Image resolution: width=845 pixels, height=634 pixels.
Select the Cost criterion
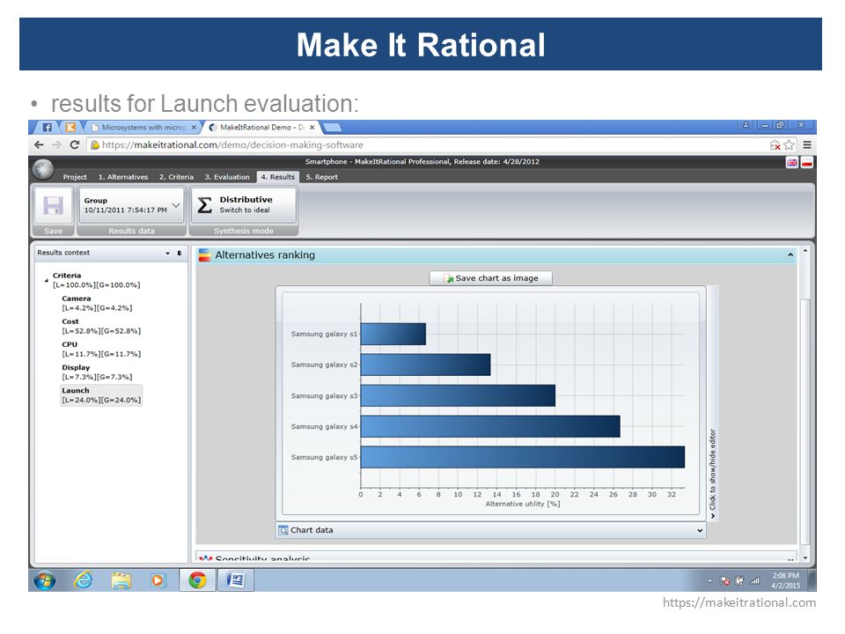101,326
